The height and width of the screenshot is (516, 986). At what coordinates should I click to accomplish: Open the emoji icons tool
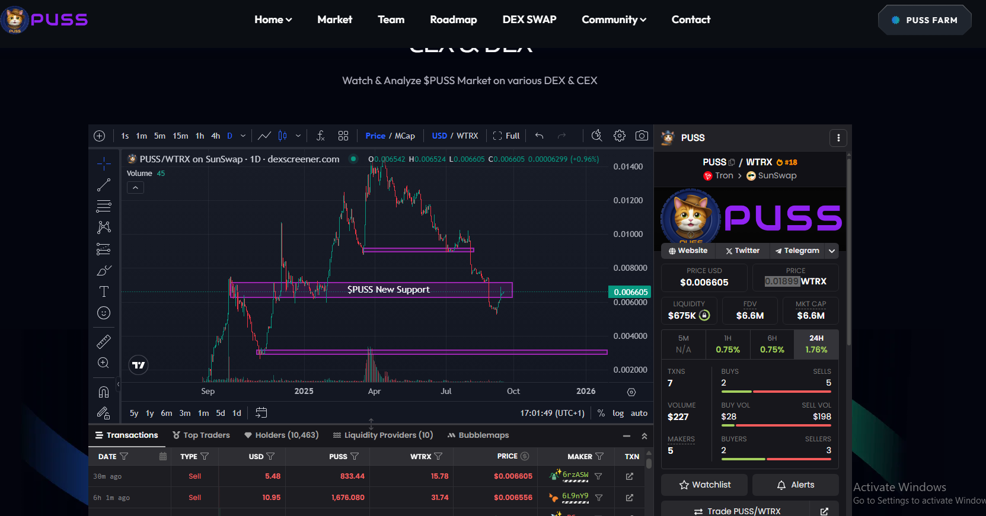(104, 313)
